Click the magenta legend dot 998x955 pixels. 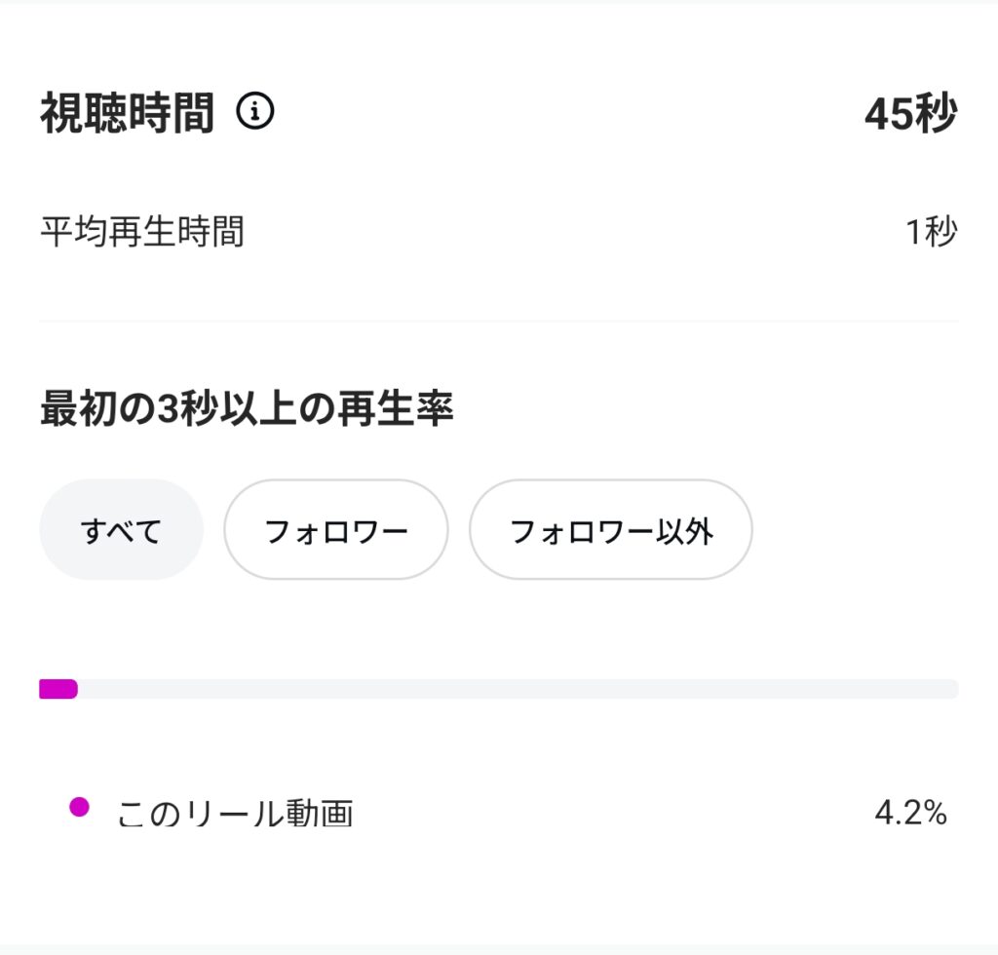pyautogui.click(x=80, y=807)
